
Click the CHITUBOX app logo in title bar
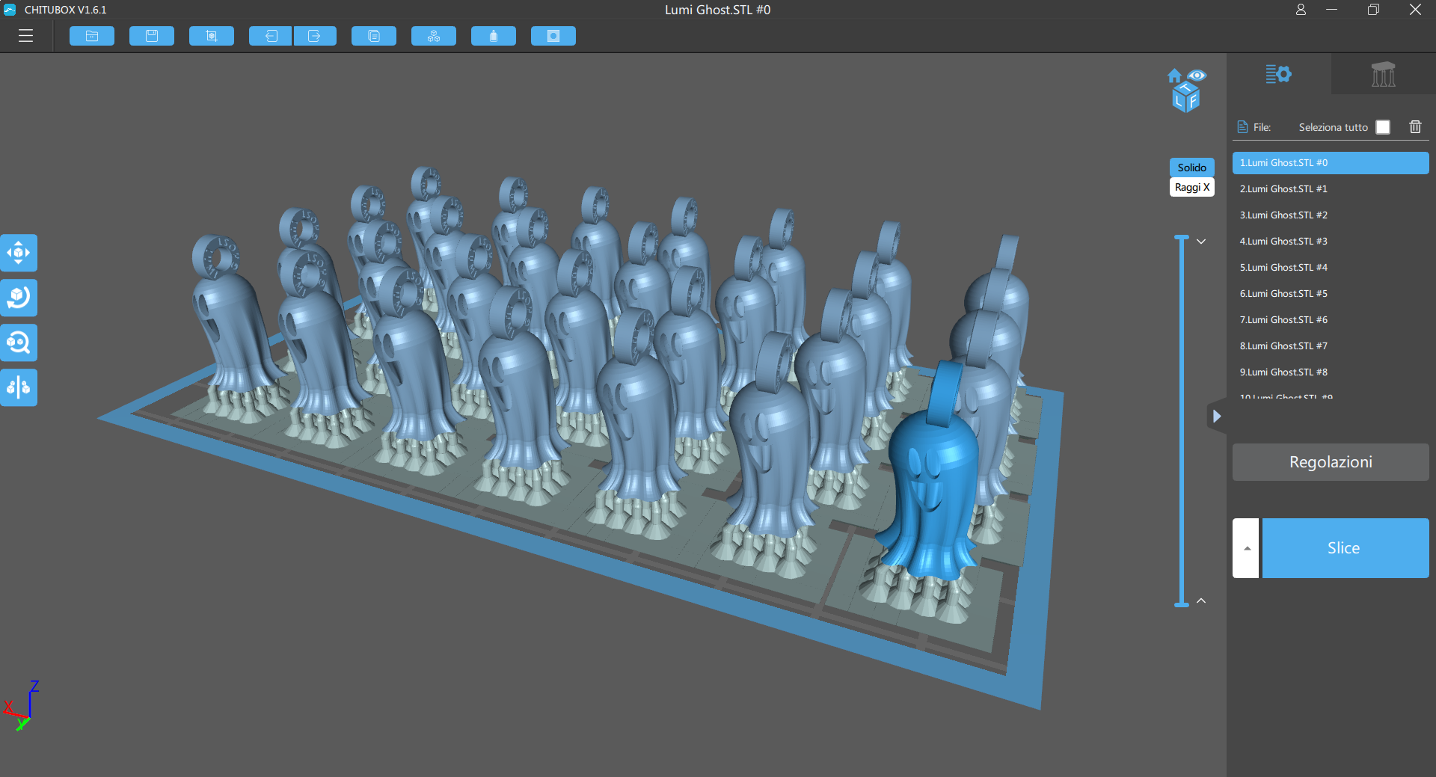click(10, 10)
